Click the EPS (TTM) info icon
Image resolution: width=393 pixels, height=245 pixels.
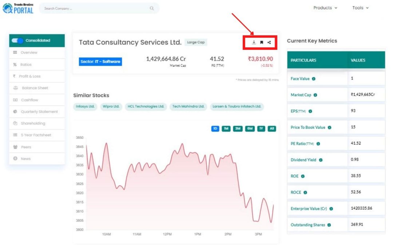click(310, 111)
